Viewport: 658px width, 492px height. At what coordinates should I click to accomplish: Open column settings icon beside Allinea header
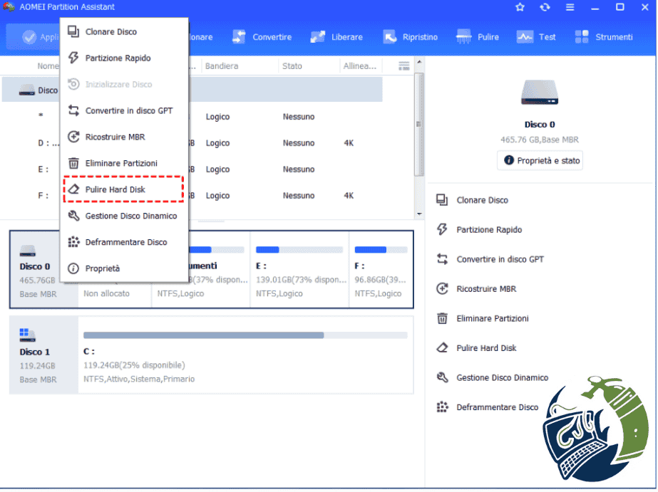pos(403,66)
